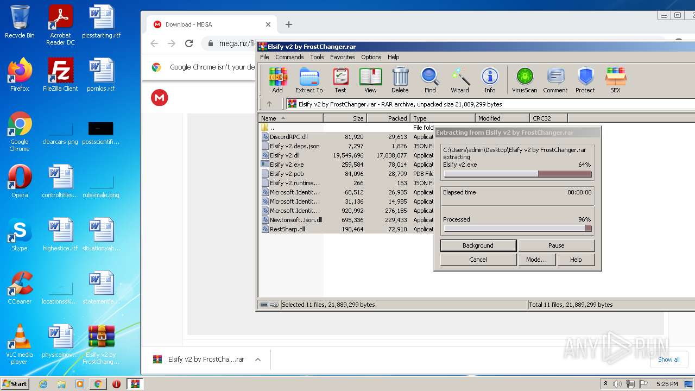Open CCleaner desktop shortcut

click(x=20, y=288)
